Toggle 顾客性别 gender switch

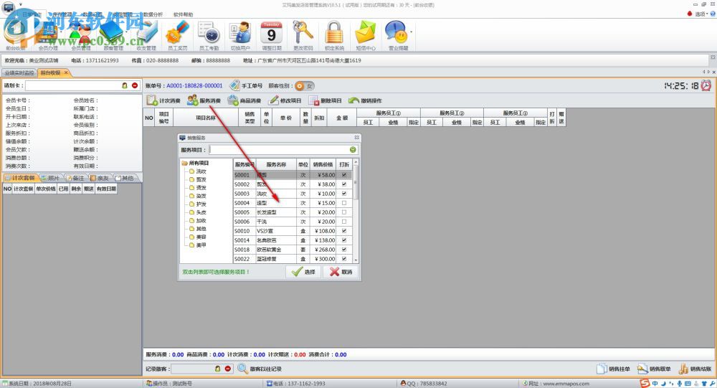point(305,85)
